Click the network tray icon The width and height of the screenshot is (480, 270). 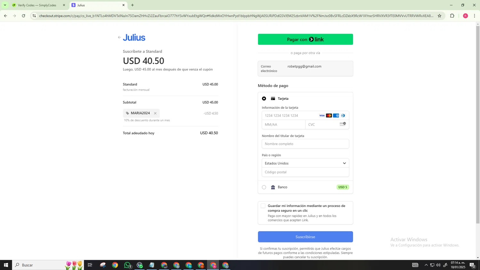(432, 265)
